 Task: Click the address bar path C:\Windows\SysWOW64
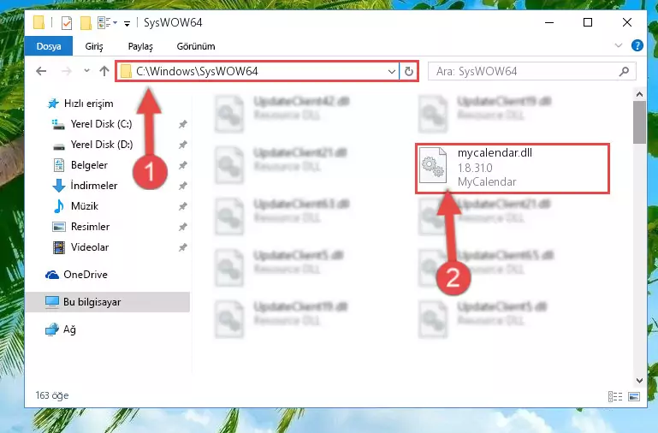197,71
